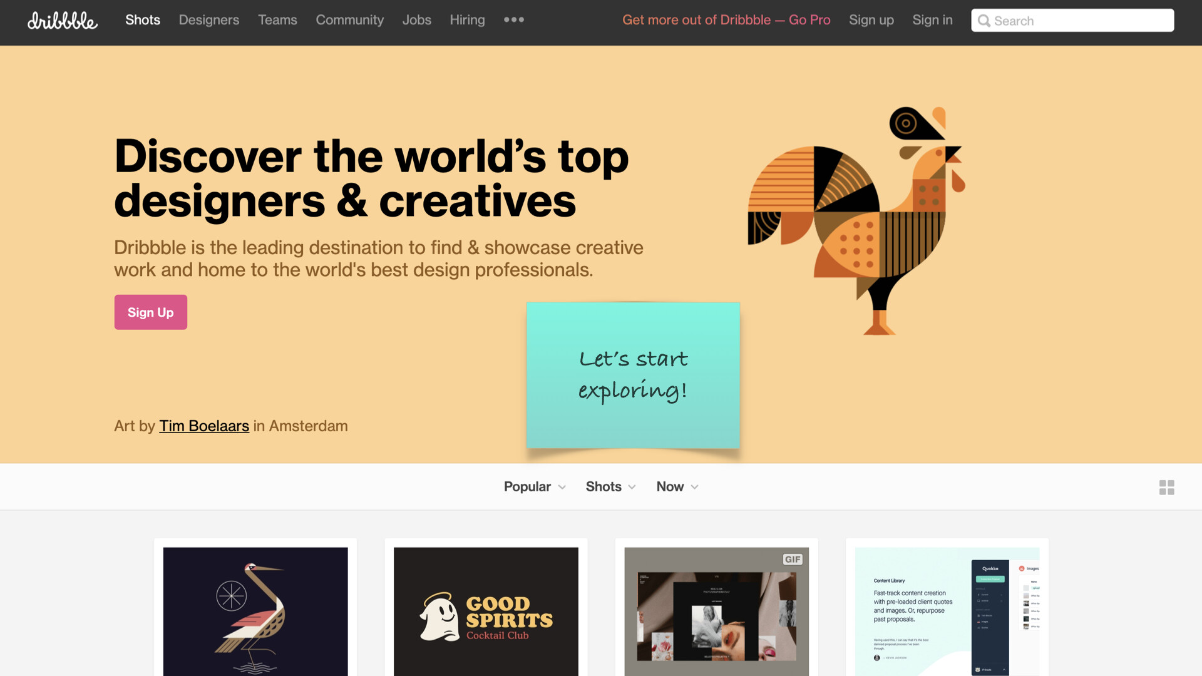1202x676 pixels.
Task: Click the Go Pro promotion link
Action: (726, 20)
